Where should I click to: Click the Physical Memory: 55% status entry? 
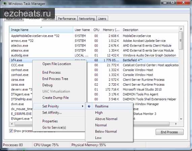point(89,145)
